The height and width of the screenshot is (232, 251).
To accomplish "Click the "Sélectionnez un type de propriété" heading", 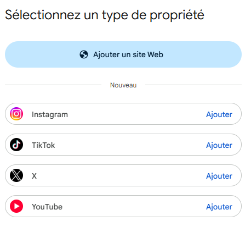I will (105, 15).
